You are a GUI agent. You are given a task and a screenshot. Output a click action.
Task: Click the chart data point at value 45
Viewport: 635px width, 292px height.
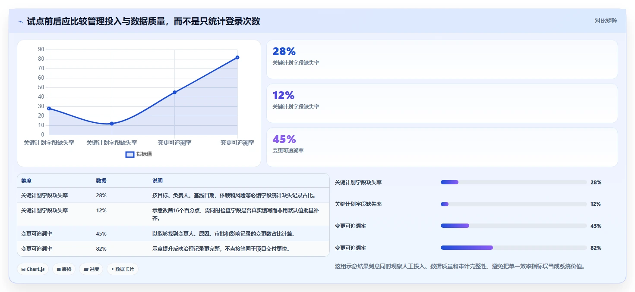(x=174, y=92)
